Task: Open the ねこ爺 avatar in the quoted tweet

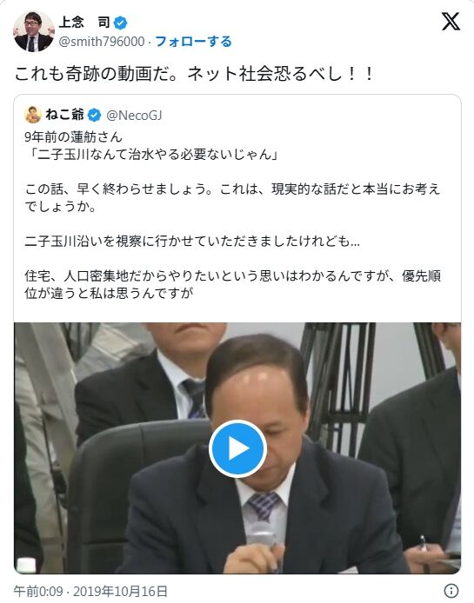Action: click(x=33, y=115)
